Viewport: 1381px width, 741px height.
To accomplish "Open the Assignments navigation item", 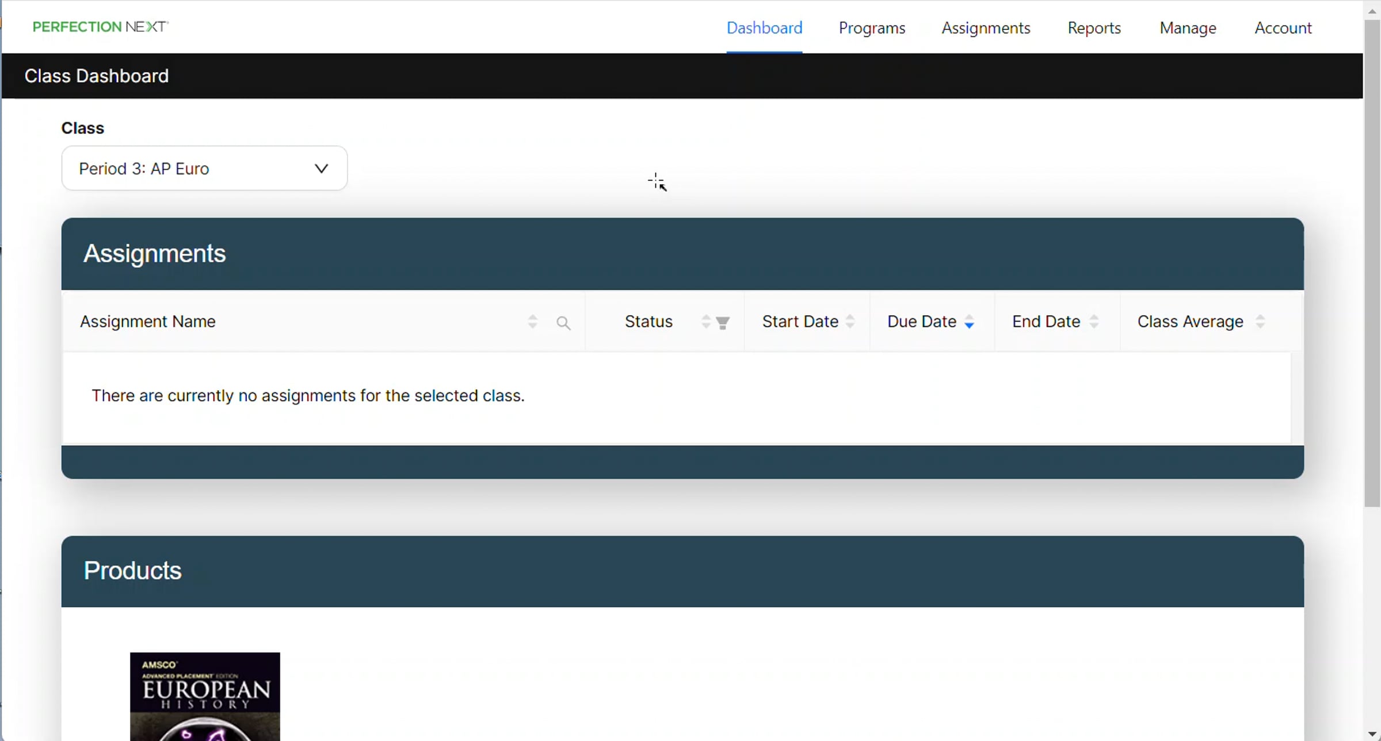I will pos(986,28).
